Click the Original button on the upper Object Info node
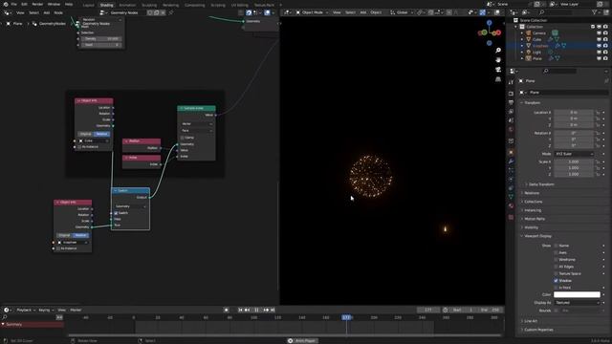 point(85,134)
